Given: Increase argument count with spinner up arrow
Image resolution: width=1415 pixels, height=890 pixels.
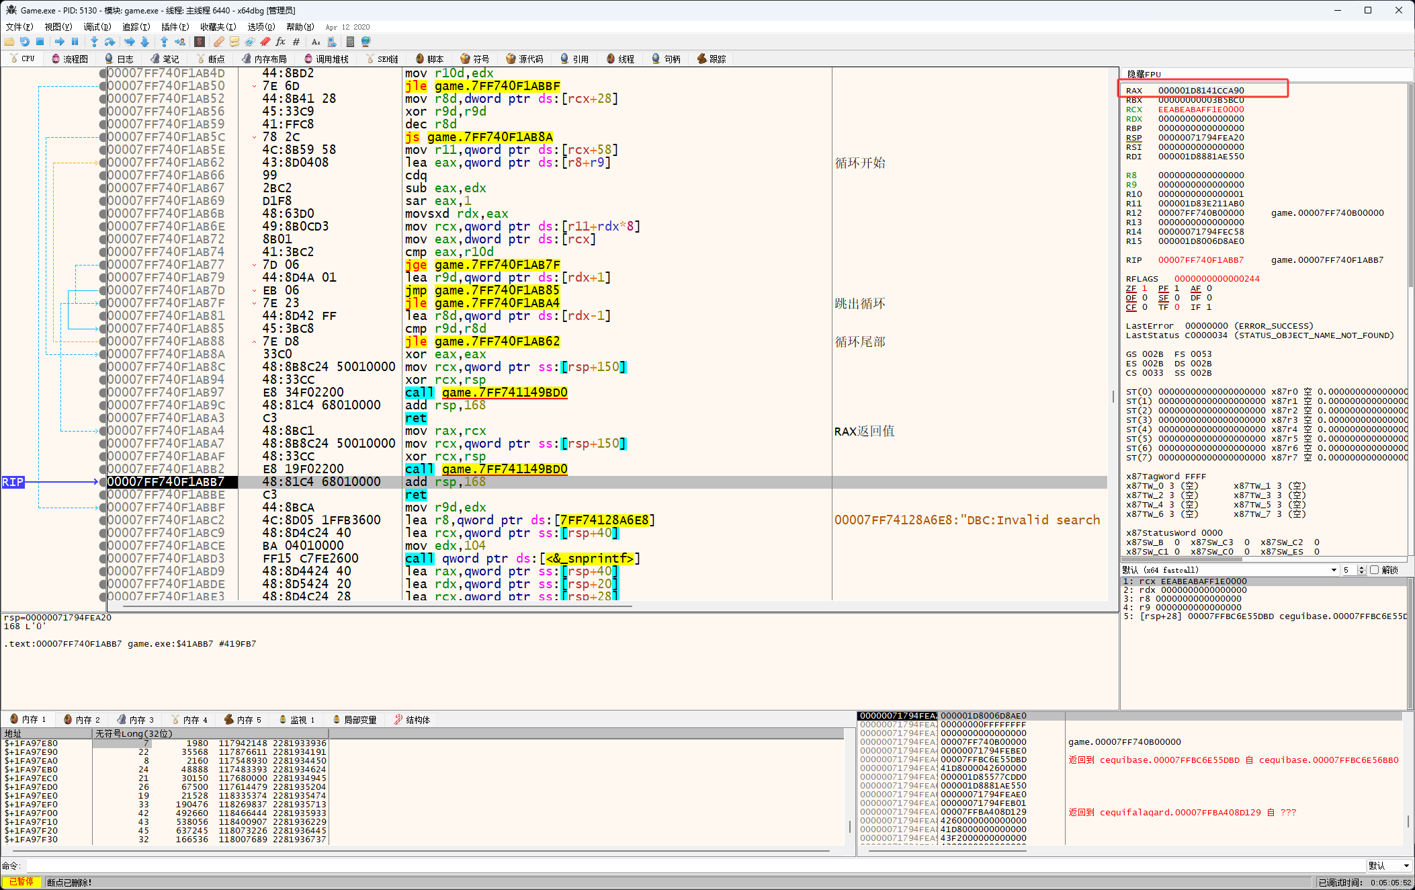Looking at the screenshot, I should tap(1361, 567).
